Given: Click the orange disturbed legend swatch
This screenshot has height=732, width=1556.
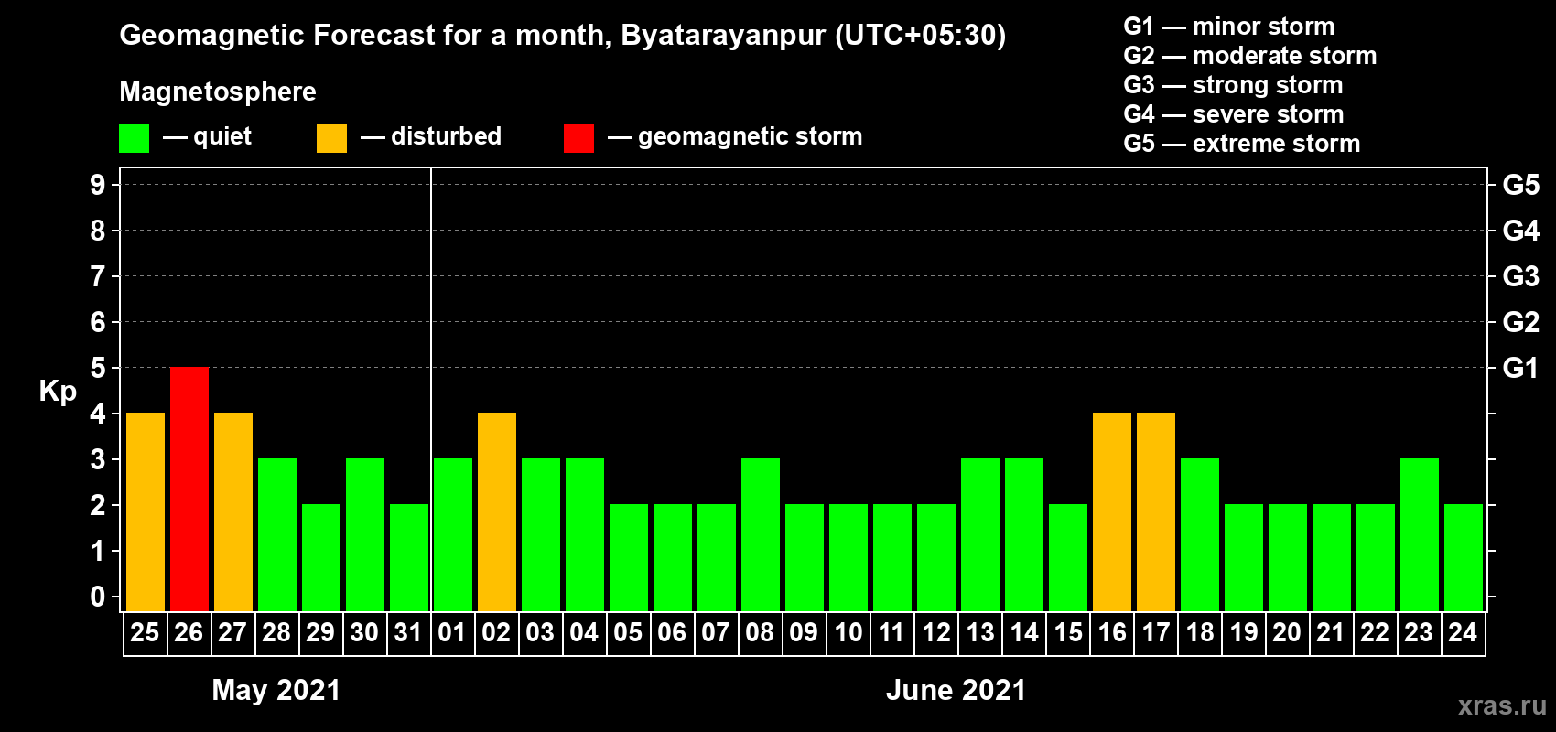Looking at the screenshot, I should coord(331,138).
